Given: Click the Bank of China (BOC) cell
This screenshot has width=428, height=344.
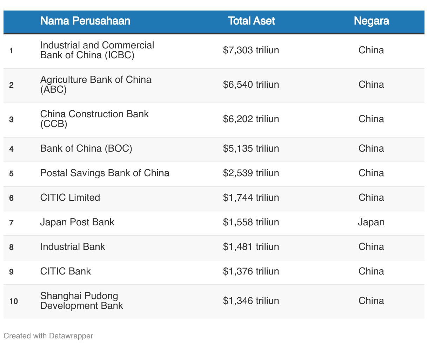Looking at the screenshot, I should (86, 148).
